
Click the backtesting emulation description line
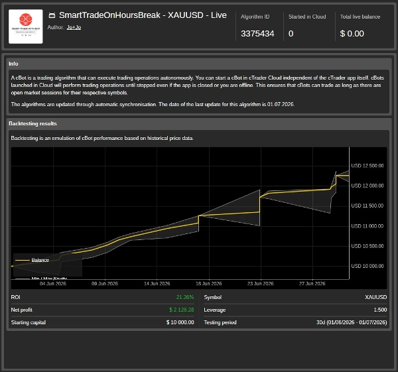point(102,139)
